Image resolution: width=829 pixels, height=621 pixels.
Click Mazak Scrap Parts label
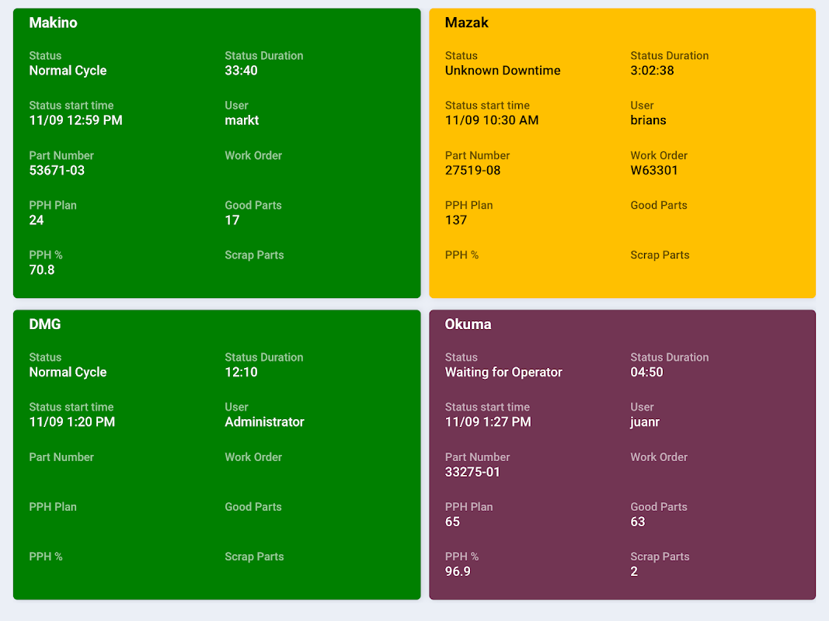[x=660, y=255]
